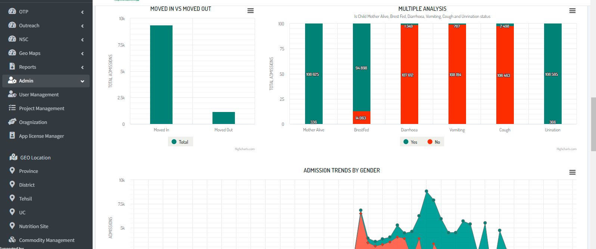Click the Moved In green bar

pyautogui.click(x=161, y=75)
